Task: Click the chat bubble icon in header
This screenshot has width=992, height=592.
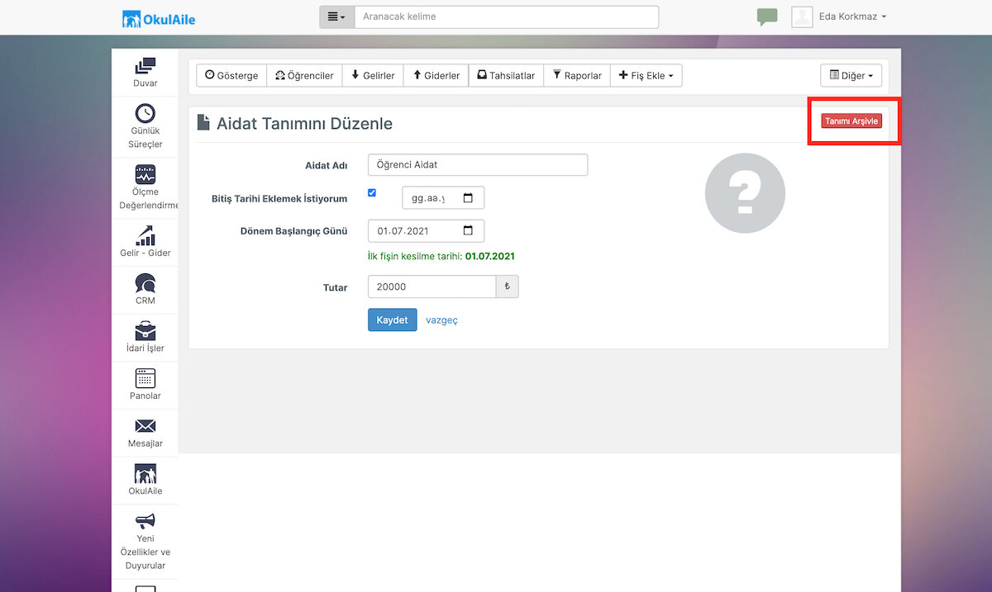Action: pyautogui.click(x=767, y=17)
